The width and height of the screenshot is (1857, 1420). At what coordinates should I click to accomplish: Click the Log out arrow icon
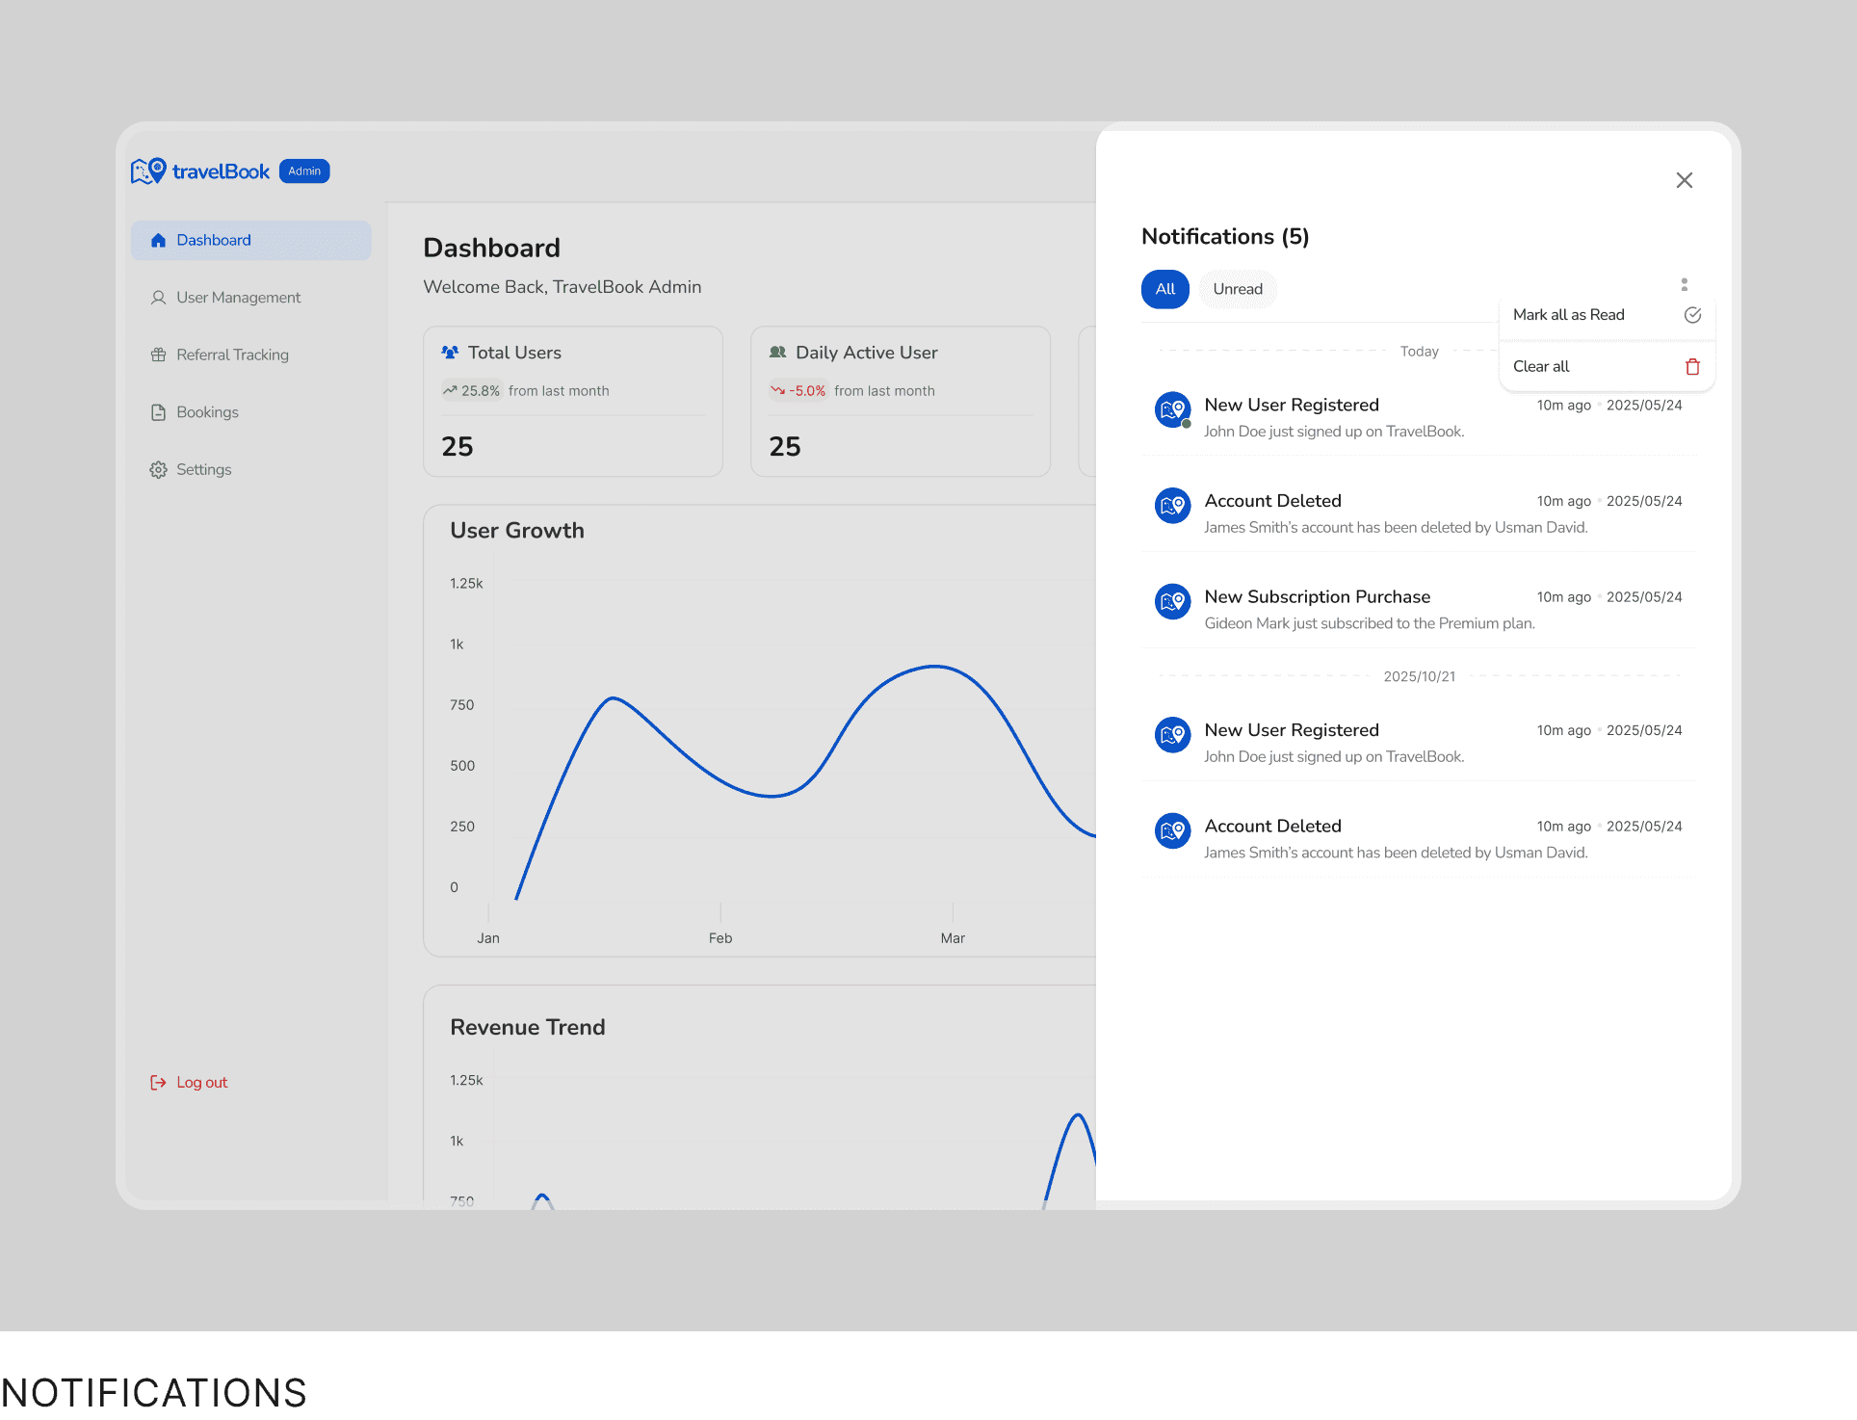158,1083
